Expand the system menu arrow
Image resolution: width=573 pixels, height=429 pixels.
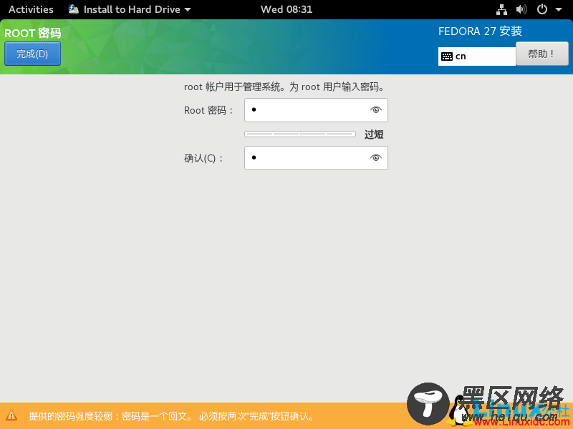[559, 10]
